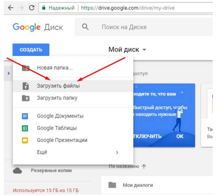This screenshot has width=217, height=196.
Task: Click the browser forward arrow
Action: (21, 8)
